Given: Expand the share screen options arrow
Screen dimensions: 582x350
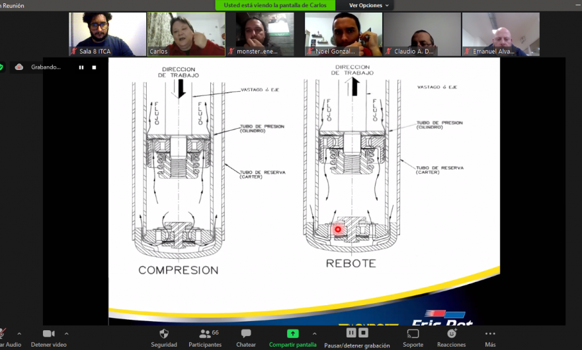Looking at the screenshot, I should pos(314,333).
